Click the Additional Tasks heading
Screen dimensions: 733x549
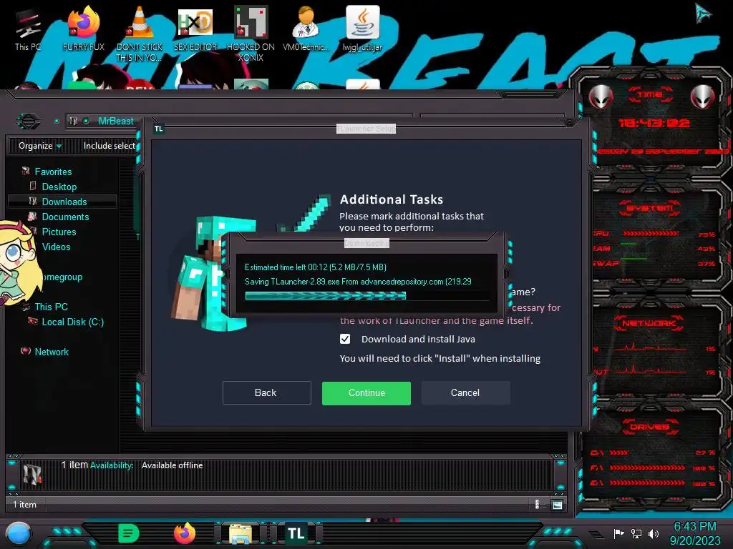[392, 200]
